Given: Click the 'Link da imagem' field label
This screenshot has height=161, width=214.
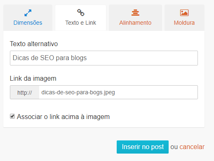Looking at the screenshot, I should pyautogui.click(x=33, y=79).
